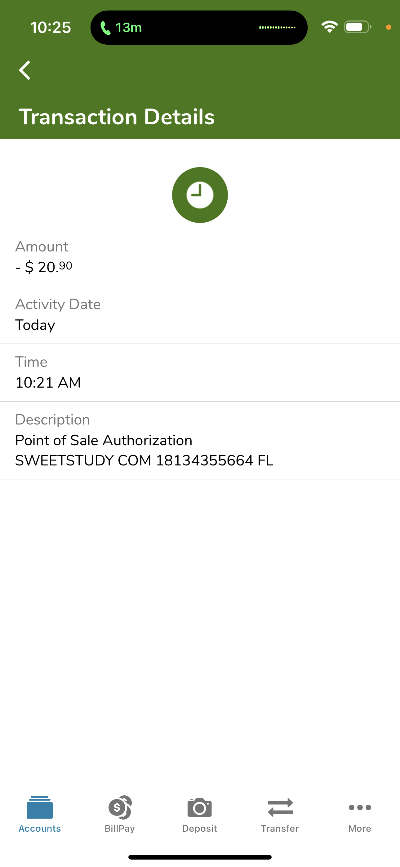
Task: Tap the home indicator bar
Action: point(200,857)
